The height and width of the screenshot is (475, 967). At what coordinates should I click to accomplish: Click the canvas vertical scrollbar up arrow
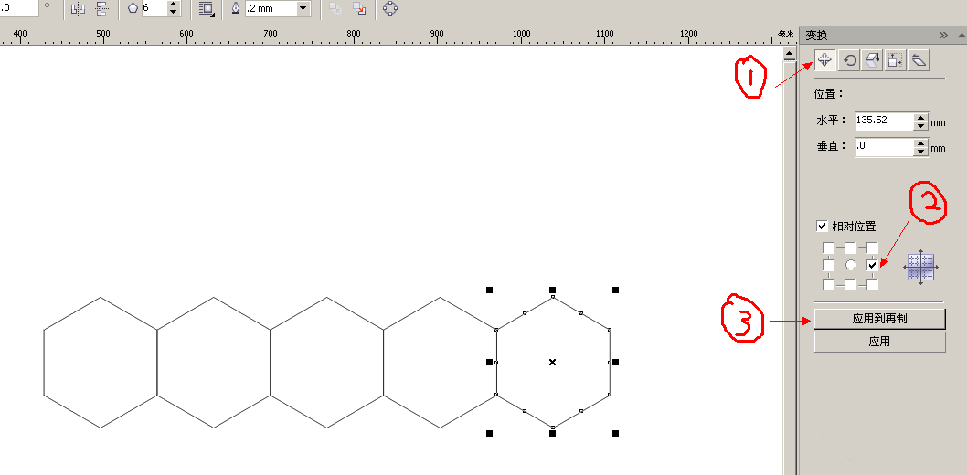tap(789, 54)
